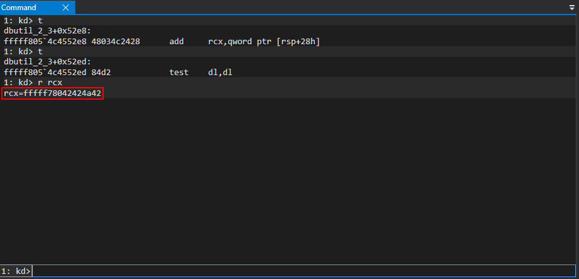Focus the kd command input box
Screen dimensions: 579x279
click(x=303, y=271)
